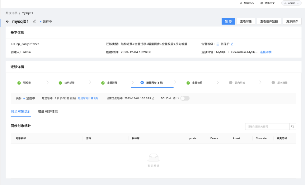Click the globe language icon

262,3
